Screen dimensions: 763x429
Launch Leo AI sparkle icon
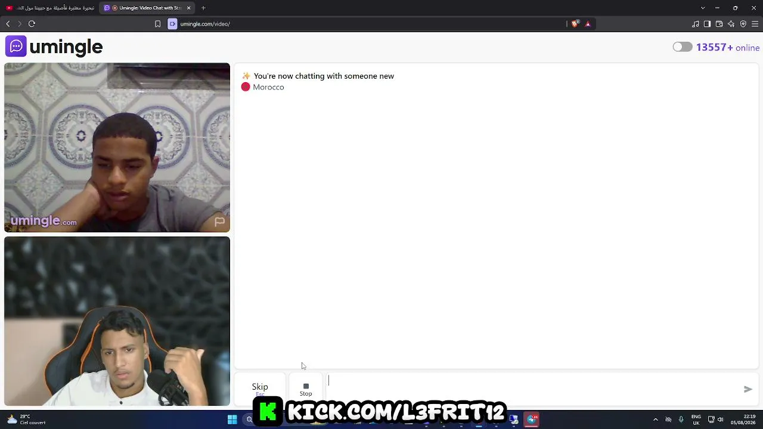731,24
